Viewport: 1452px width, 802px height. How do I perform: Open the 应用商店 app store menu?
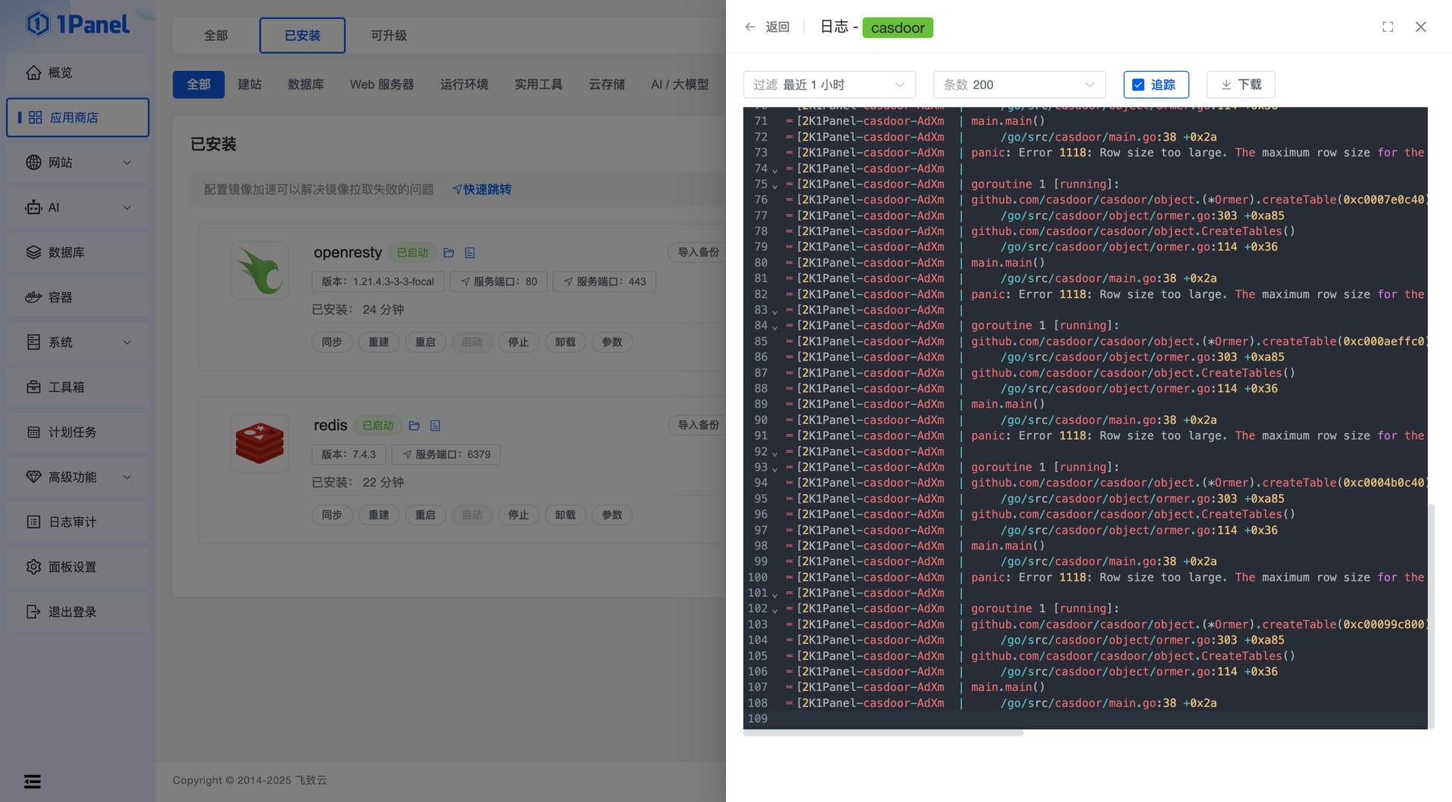pyautogui.click(x=77, y=117)
